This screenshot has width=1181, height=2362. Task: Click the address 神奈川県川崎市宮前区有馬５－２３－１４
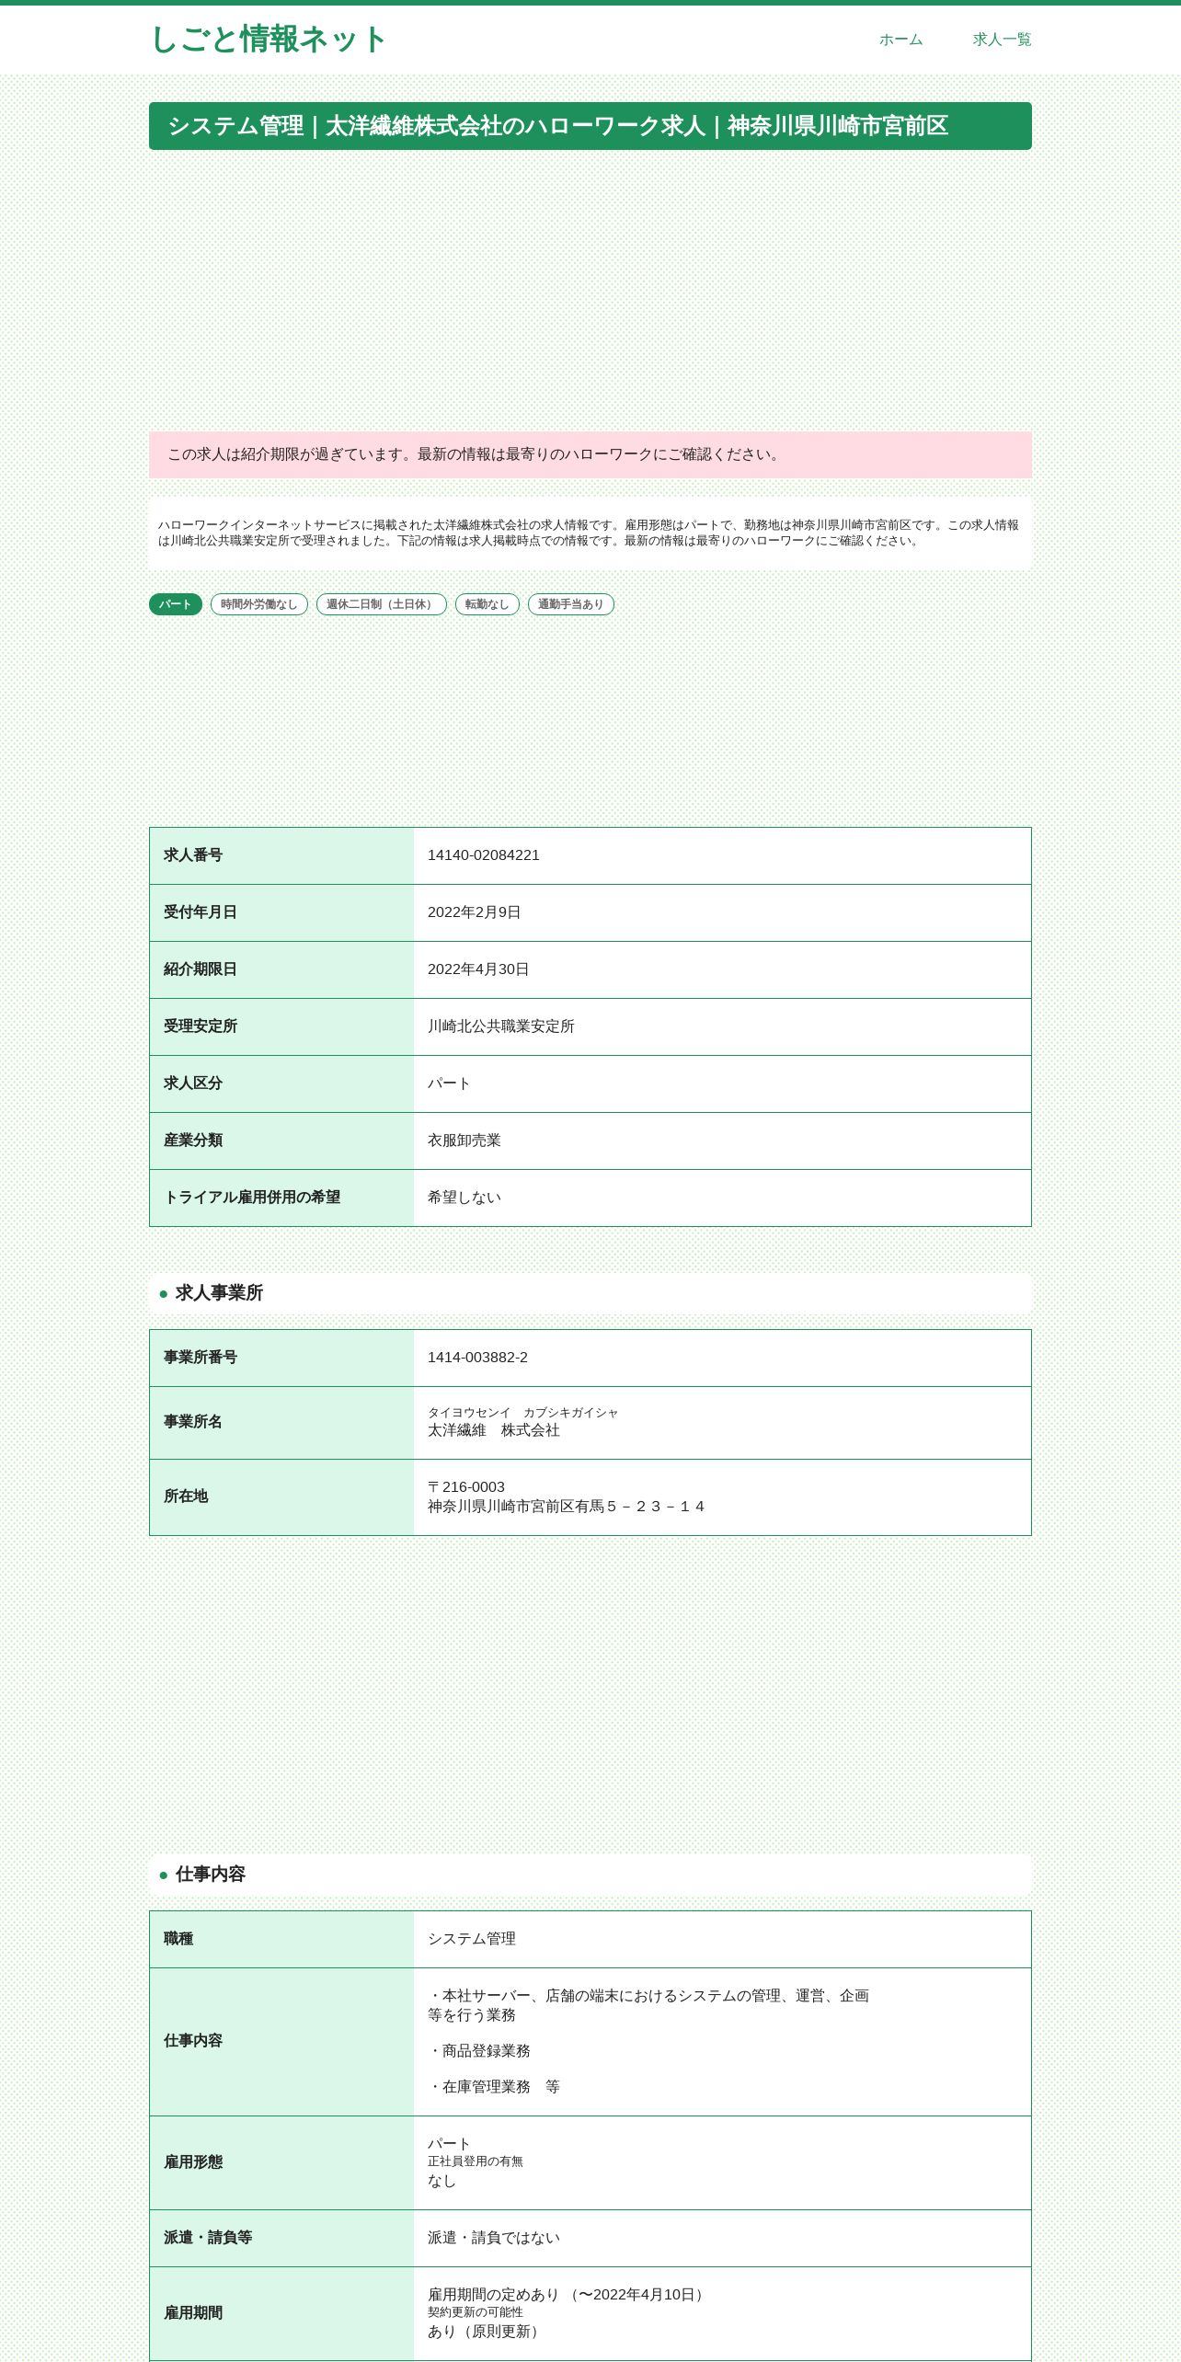pyautogui.click(x=567, y=1507)
